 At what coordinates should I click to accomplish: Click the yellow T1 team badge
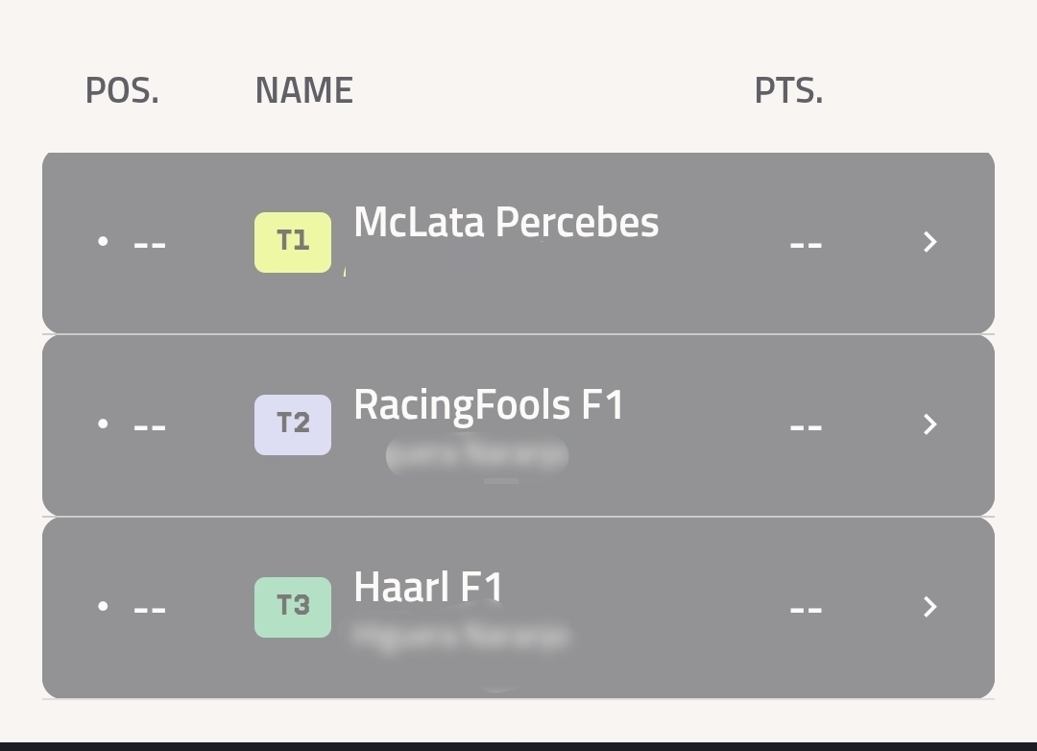[x=293, y=242]
